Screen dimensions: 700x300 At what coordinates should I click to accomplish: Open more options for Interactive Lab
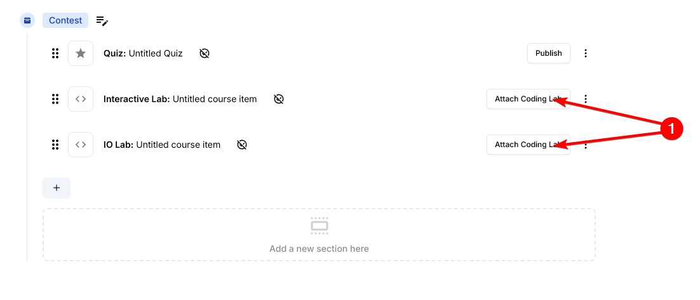pyautogui.click(x=586, y=99)
